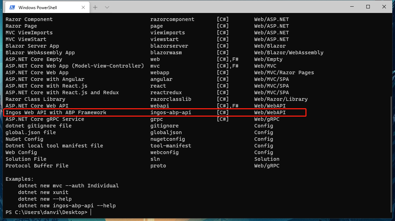Image resolution: width=395 pixels, height=221 pixels.
Task: Close the Windows PowerShell tab
Action: pyautogui.click(x=83, y=7)
